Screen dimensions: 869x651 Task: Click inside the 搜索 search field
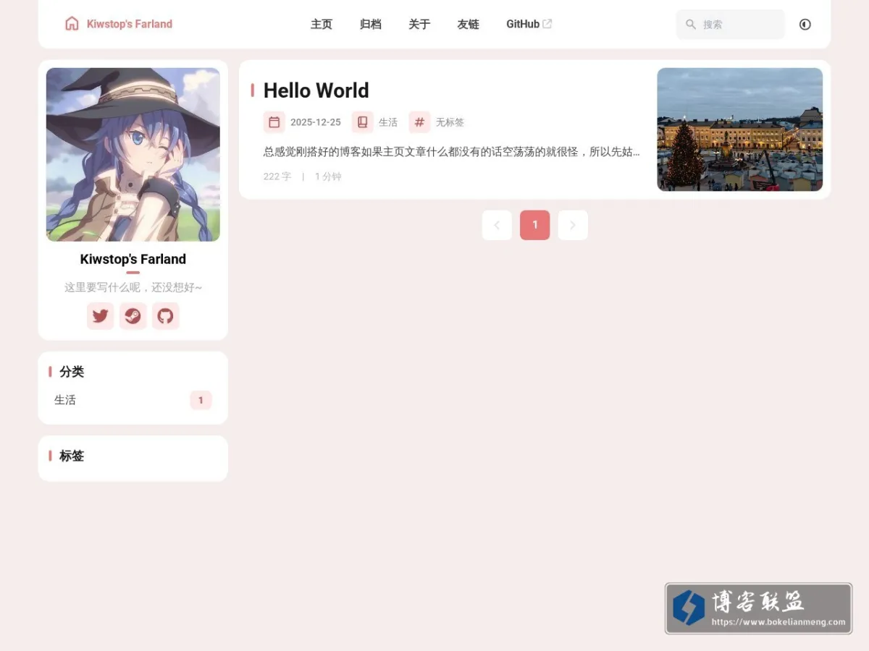tap(730, 24)
